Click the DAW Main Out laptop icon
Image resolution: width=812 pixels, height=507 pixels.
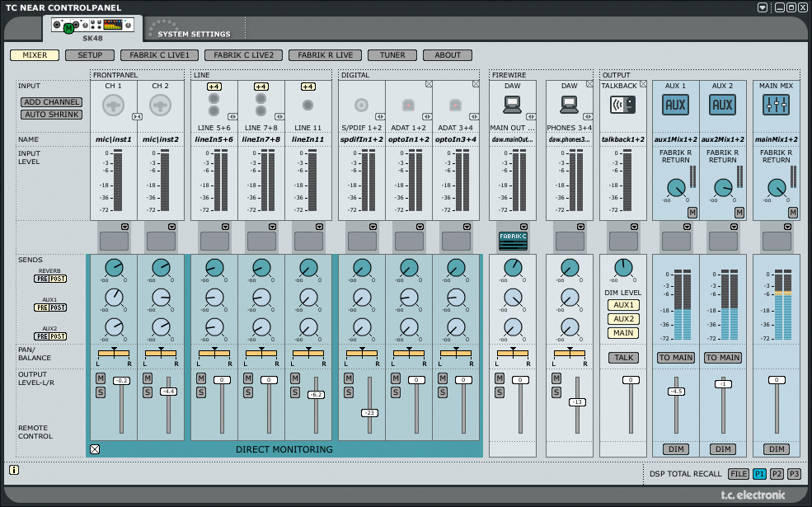pos(512,105)
